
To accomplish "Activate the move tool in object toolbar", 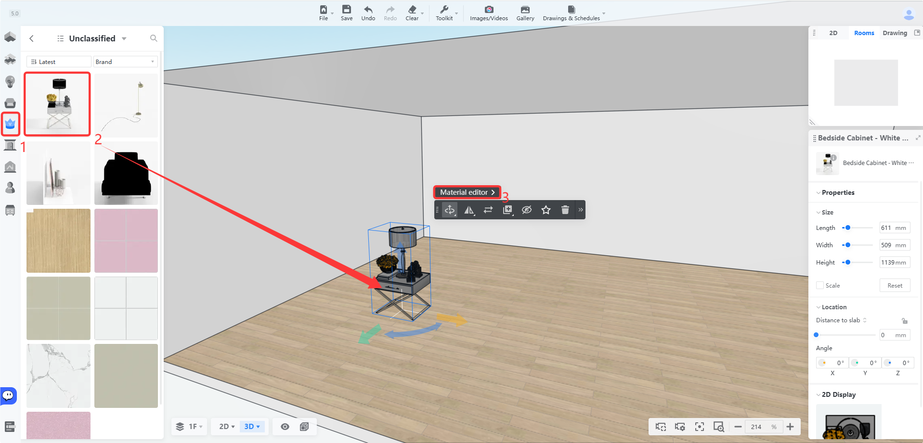I will 450,210.
